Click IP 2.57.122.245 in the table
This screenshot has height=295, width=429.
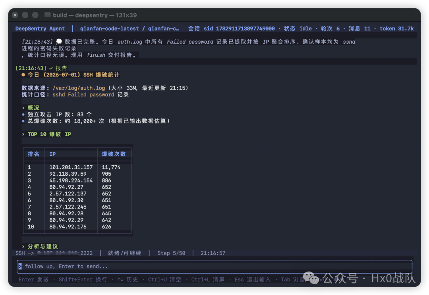[x=68, y=207]
